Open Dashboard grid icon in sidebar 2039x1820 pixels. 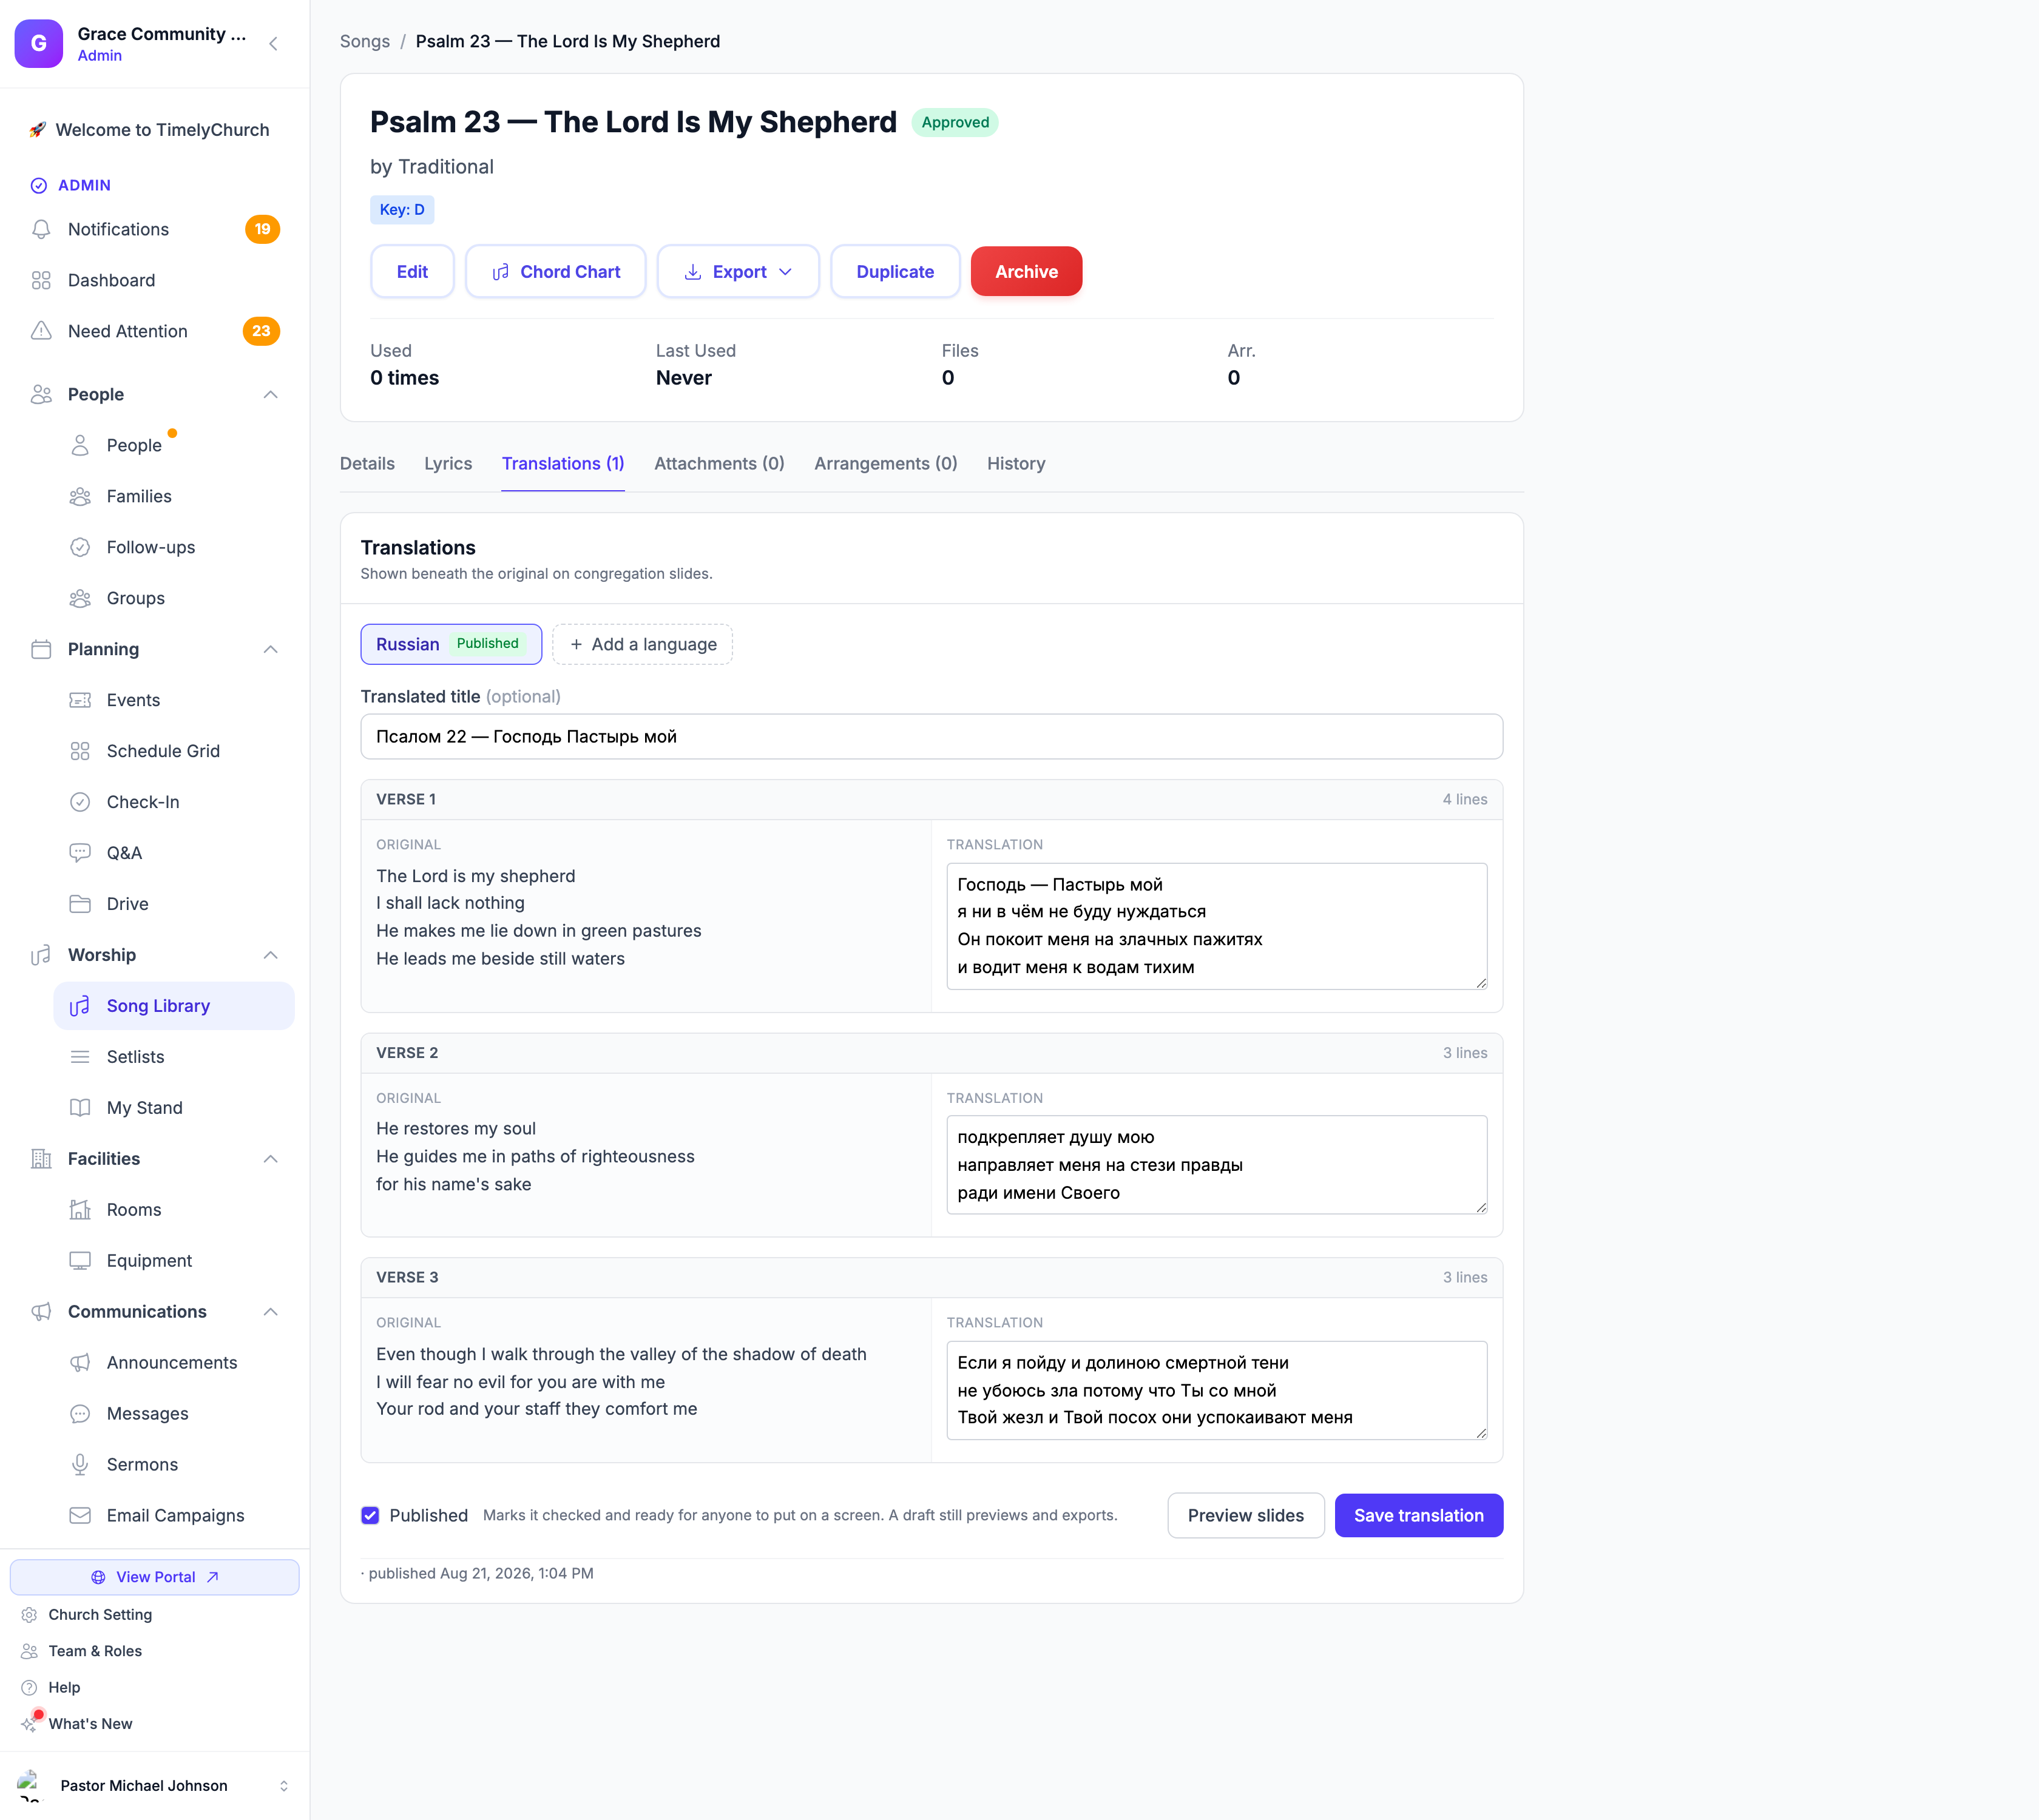pyautogui.click(x=41, y=280)
